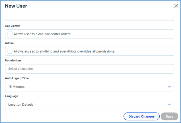Screen dimensions: 181x123
Task: Click the Permissions section label
Action: [x=13, y=61]
